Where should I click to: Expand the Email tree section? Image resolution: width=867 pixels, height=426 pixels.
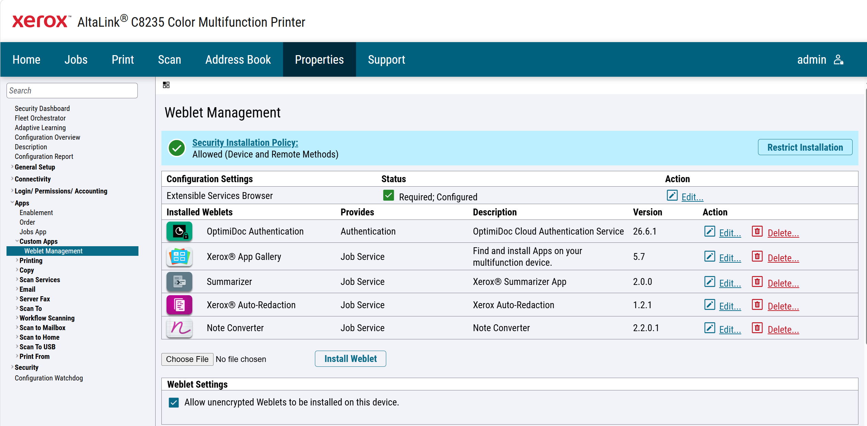[17, 289]
